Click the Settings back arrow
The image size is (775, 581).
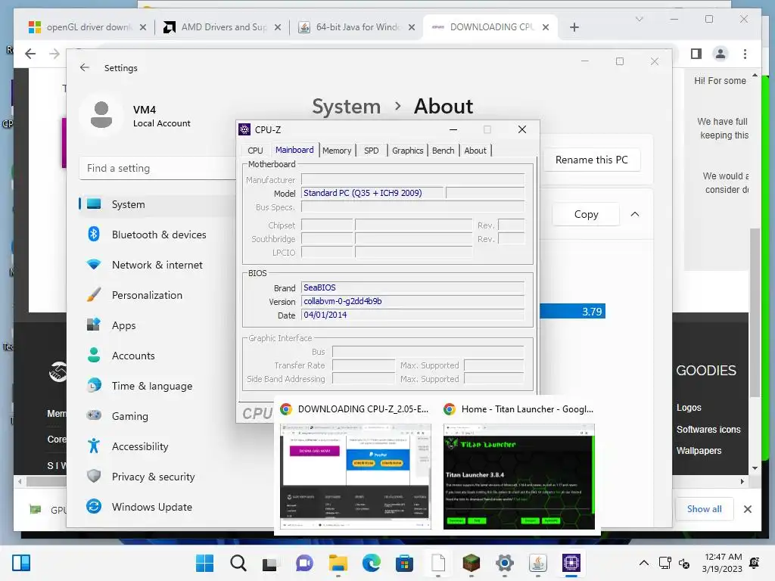85,67
